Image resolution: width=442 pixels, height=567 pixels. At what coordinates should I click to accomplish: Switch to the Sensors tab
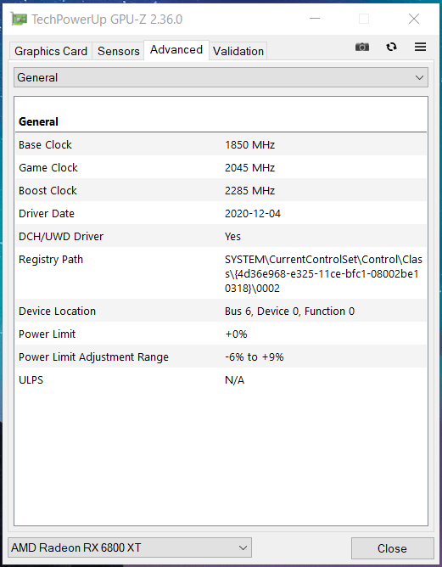(119, 51)
